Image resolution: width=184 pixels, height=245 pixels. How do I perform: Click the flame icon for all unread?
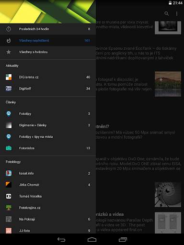(x=9, y=41)
